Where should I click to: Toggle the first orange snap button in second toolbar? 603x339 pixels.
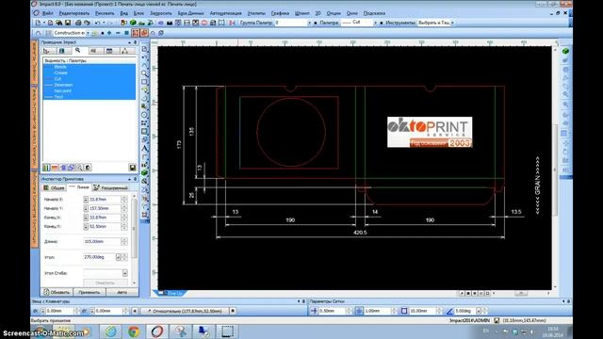point(136,33)
